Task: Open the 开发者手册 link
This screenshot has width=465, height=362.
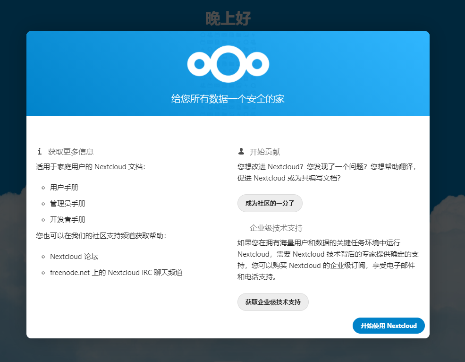Action: click(x=68, y=219)
